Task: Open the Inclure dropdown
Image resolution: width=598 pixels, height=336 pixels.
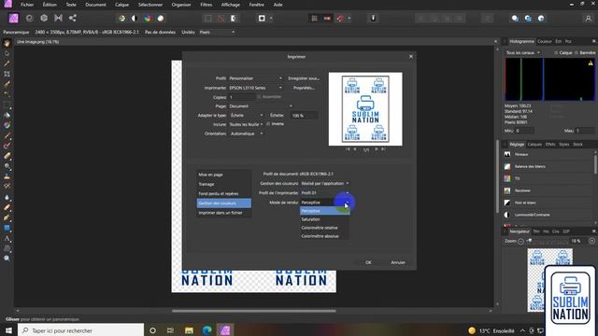Action: pyautogui.click(x=246, y=124)
